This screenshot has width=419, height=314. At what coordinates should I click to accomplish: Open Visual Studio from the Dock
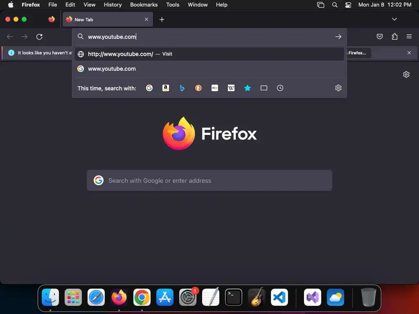pyautogui.click(x=313, y=297)
